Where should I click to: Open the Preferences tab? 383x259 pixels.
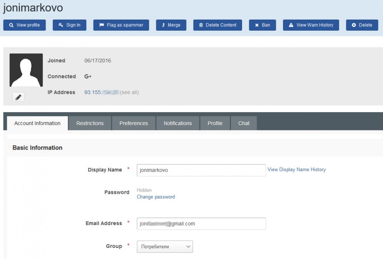click(134, 123)
